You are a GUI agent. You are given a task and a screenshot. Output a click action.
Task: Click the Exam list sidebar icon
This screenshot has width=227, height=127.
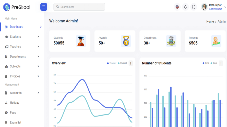coord(6,122)
